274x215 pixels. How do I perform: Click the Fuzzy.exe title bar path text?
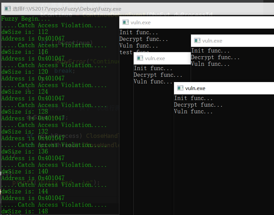67,9
